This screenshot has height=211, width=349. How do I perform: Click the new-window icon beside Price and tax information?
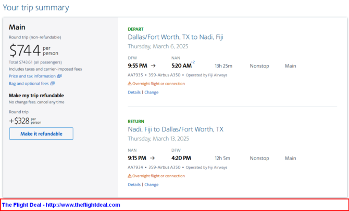pyautogui.click(x=59, y=76)
